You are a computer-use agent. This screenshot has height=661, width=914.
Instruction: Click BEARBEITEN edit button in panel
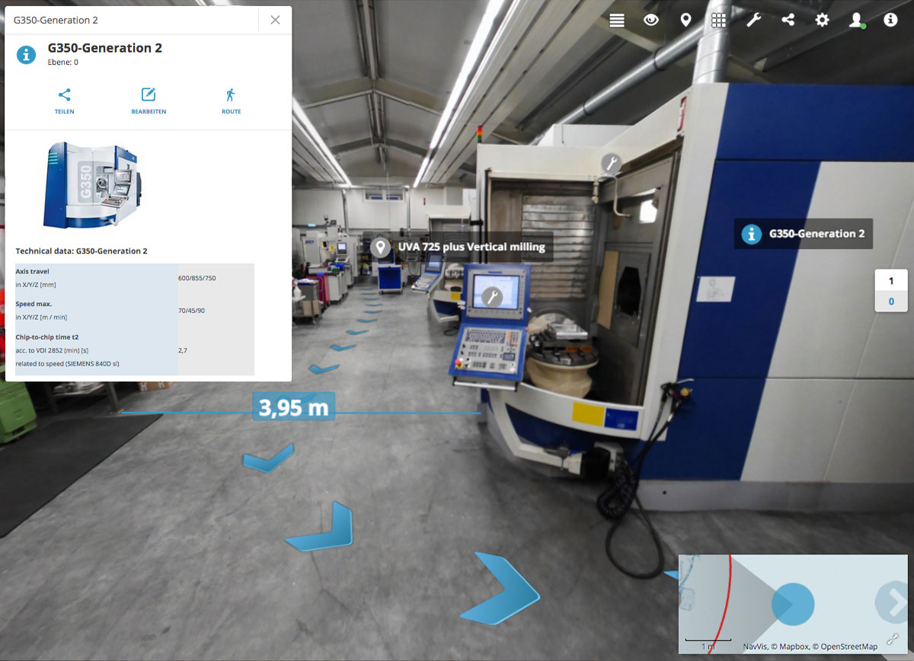(149, 101)
